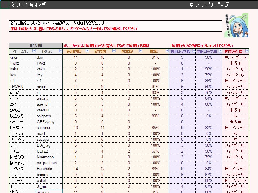Open filter dropdown for 討伐数 column

tap(114, 51)
